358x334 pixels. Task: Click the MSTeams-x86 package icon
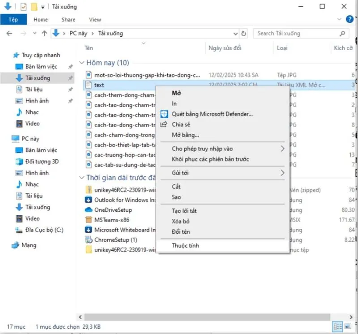[89, 220]
